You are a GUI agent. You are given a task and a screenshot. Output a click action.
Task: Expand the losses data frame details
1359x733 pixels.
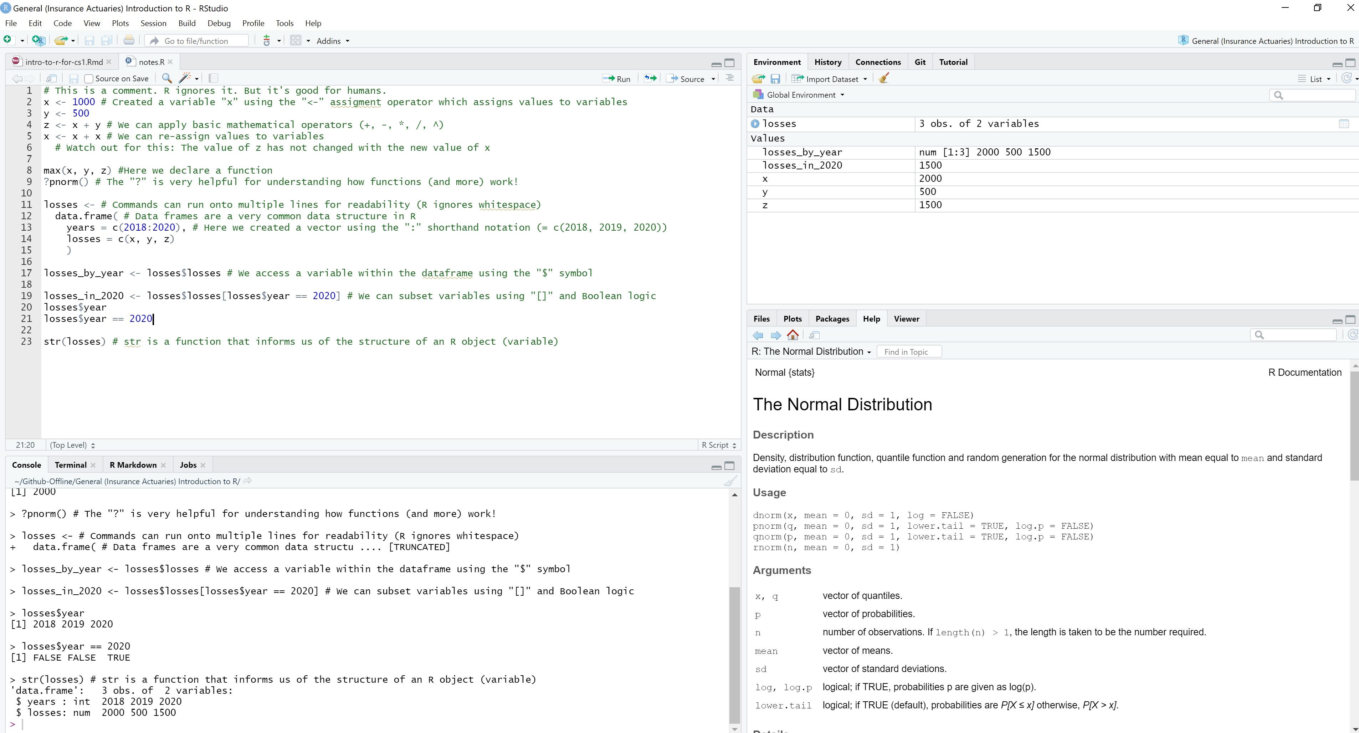coord(755,123)
